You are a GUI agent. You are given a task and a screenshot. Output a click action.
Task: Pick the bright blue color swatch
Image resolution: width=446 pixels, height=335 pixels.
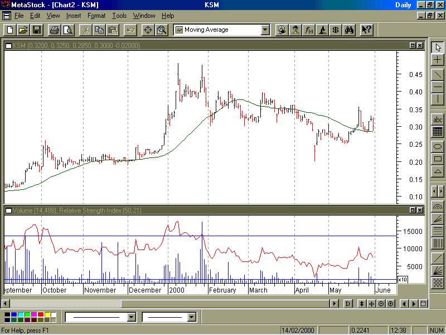pos(14,314)
